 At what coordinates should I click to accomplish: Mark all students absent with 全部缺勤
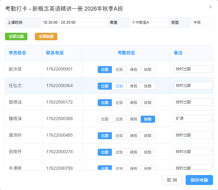point(46,37)
